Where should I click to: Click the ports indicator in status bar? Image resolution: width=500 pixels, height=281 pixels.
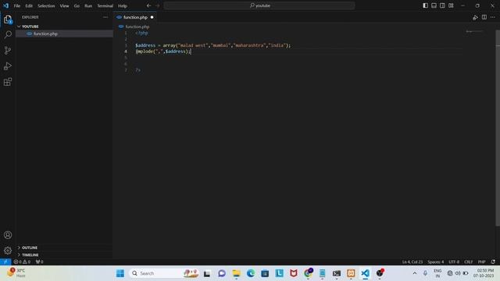click(40, 261)
